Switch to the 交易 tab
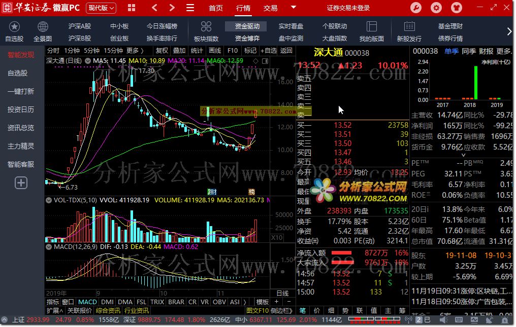Image resolution: width=516 pixels, height=327 pixels. coord(271,8)
